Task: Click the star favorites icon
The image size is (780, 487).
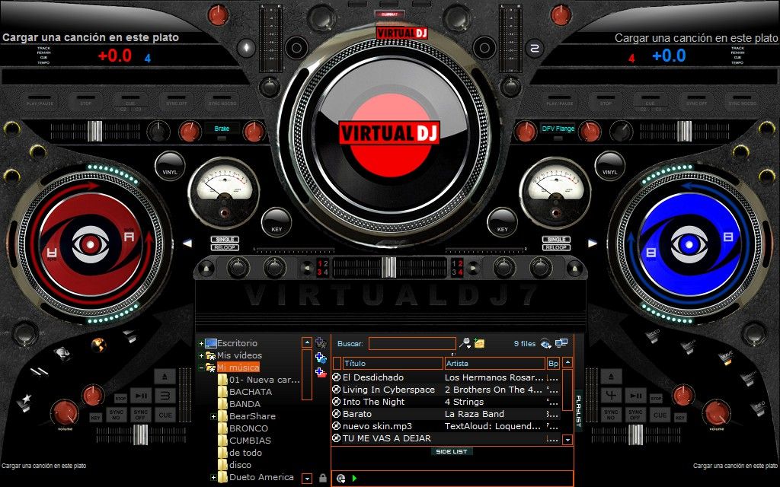Action: pos(24,402)
